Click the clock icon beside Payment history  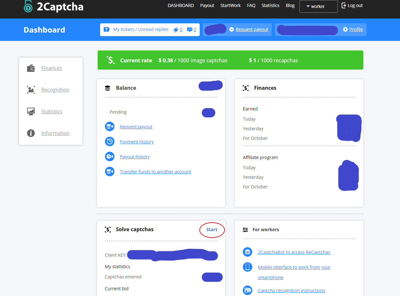tap(110, 141)
